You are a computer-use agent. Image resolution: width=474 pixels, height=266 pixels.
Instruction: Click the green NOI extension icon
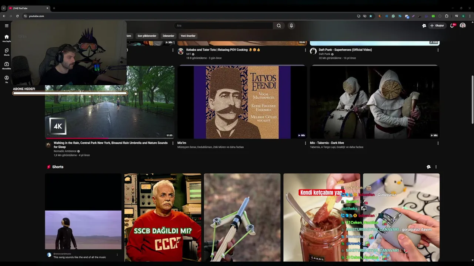click(x=433, y=16)
